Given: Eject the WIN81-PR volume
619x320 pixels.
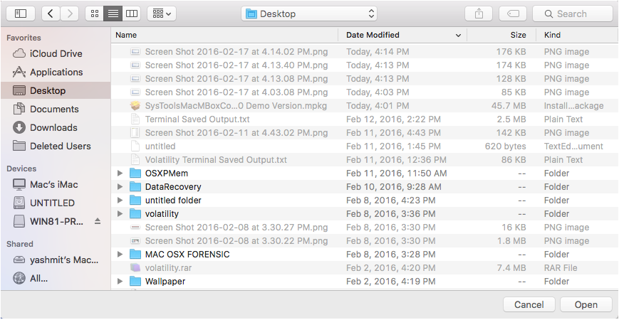Looking at the screenshot, I should (x=98, y=221).
